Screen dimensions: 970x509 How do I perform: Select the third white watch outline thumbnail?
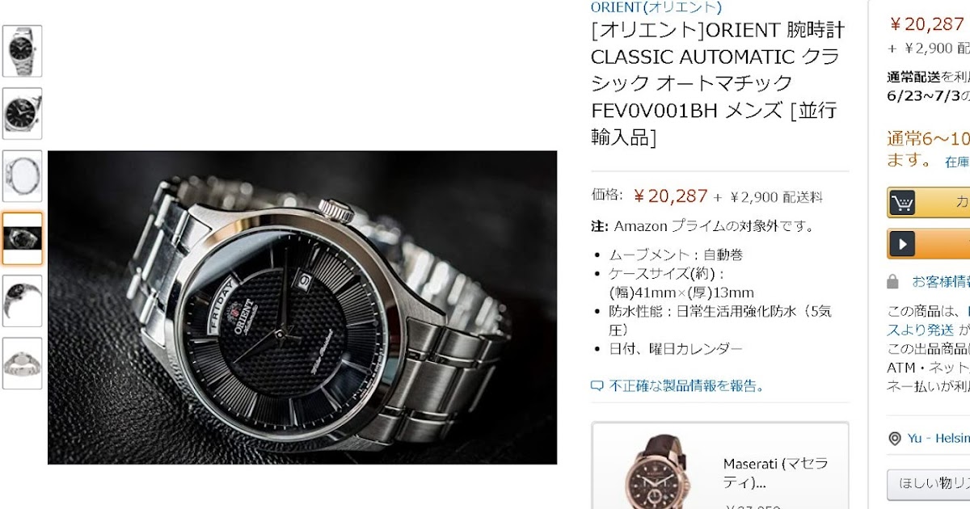pos(22,176)
